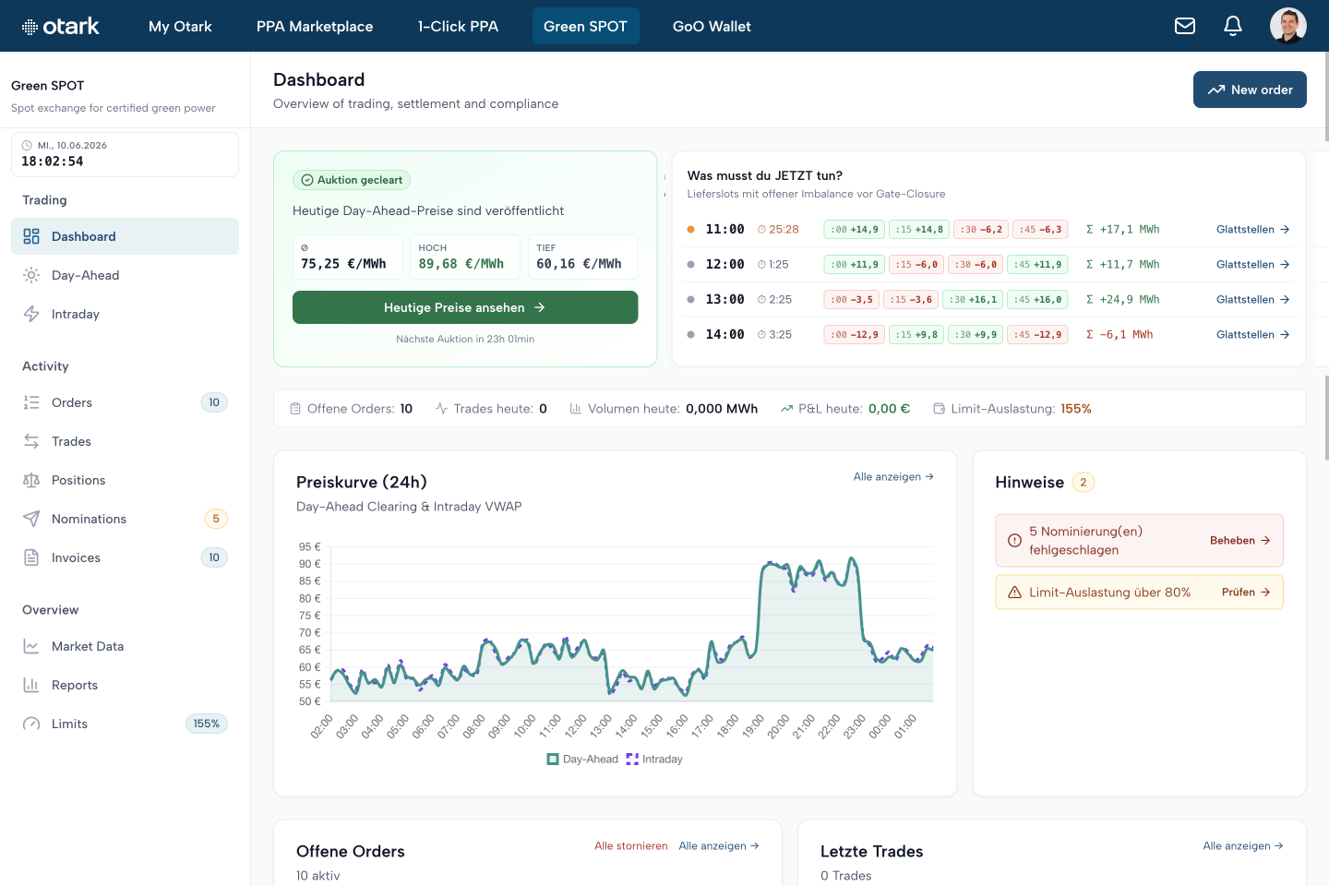Open Intraday in the sidebar
This screenshot has width=1329, height=886.
(125, 314)
